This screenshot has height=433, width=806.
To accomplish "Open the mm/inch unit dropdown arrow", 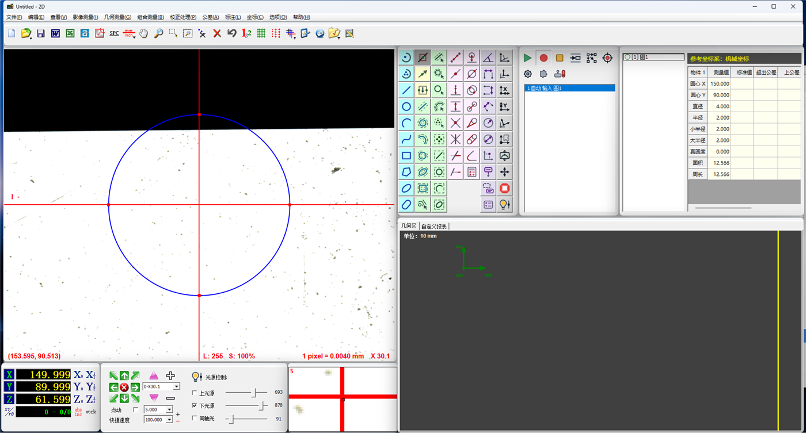I will pos(135,36).
